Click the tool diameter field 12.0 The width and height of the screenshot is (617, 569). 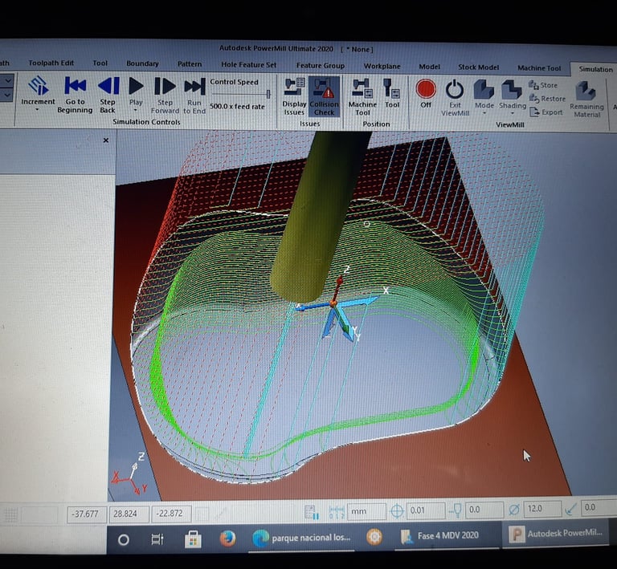click(541, 509)
